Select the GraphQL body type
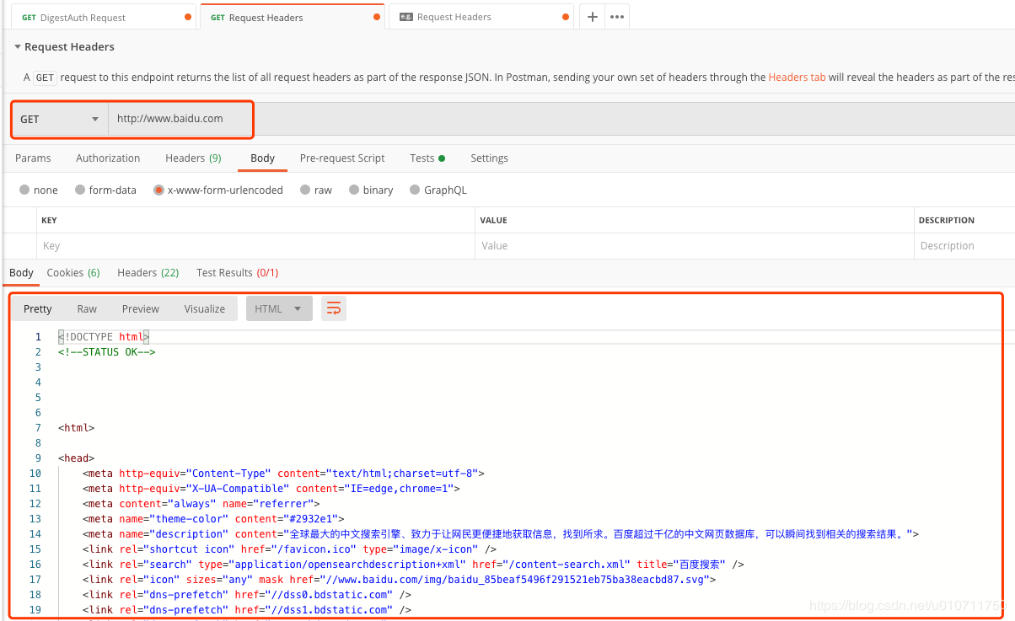The width and height of the screenshot is (1015, 621). click(x=438, y=190)
